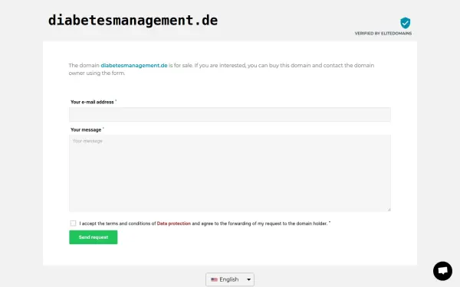Click the diabetesmanagement.de page title
This screenshot has width=460, height=287.
point(133,21)
